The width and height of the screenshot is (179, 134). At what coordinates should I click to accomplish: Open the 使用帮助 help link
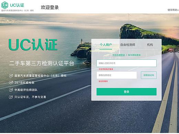click(173, 10)
